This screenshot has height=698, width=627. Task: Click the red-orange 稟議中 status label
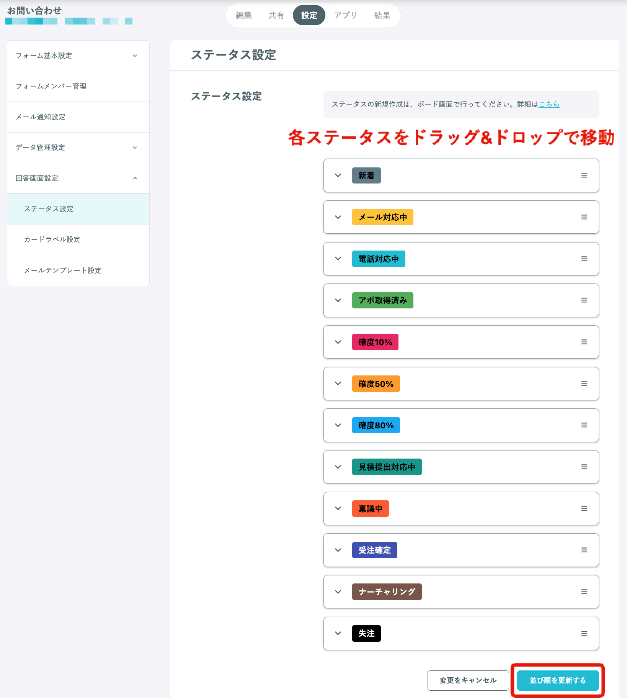point(371,509)
